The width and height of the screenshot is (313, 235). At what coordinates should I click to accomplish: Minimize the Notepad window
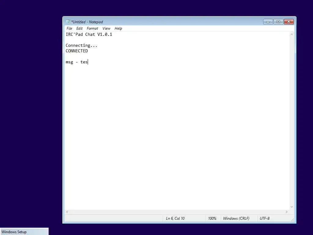click(x=268, y=22)
